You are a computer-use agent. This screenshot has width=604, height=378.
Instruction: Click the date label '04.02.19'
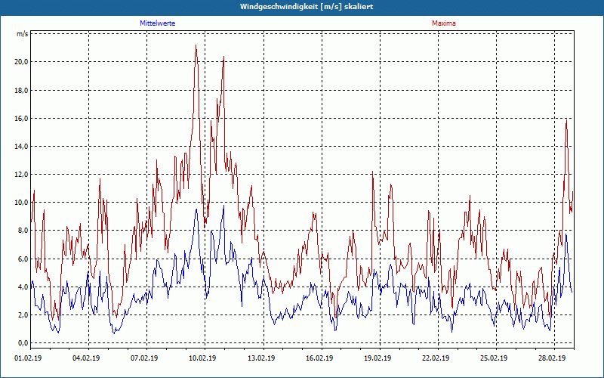coord(86,358)
